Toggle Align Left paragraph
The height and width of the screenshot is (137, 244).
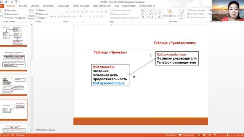(x=87, y=16)
